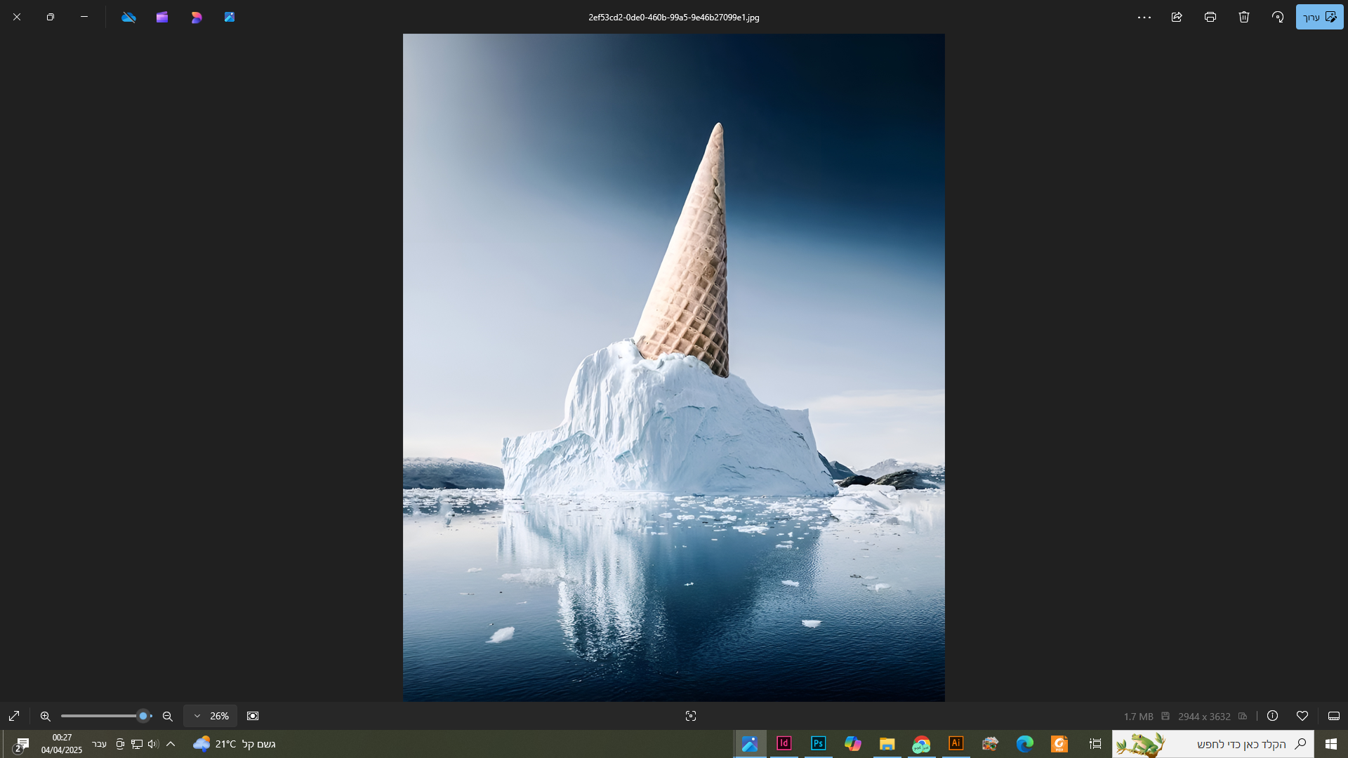1348x758 pixels.
Task: Rotate the image
Action: 1278,17
